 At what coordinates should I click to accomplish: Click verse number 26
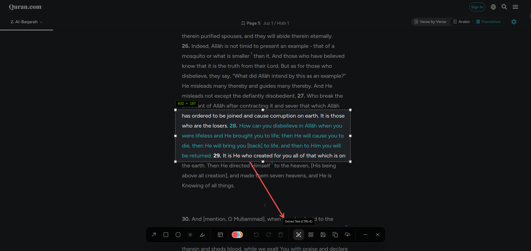[x=186, y=46]
